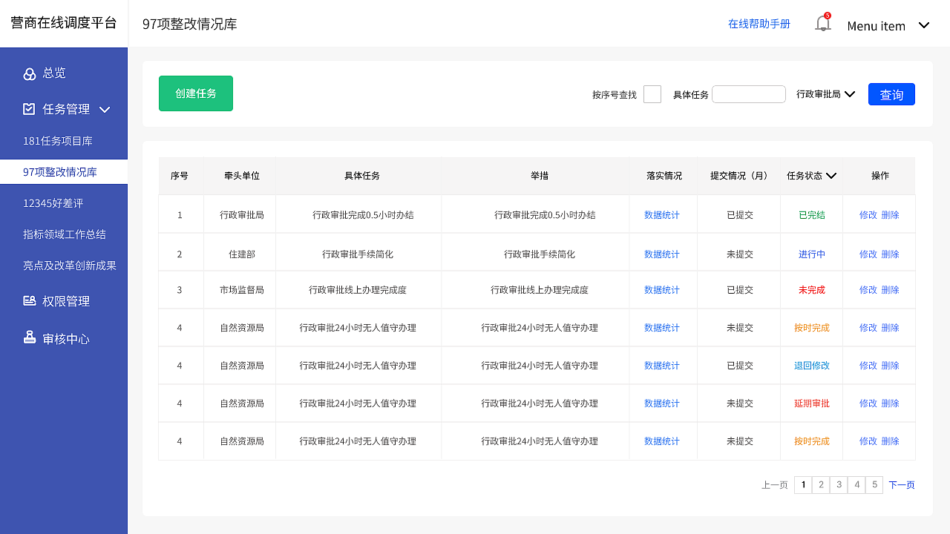Open 数据统计 link for 行政审批局 row
Screen dimensions: 950x534
point(662,215)
